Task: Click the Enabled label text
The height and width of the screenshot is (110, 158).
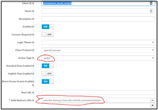Action: click(x=27, y=27)
